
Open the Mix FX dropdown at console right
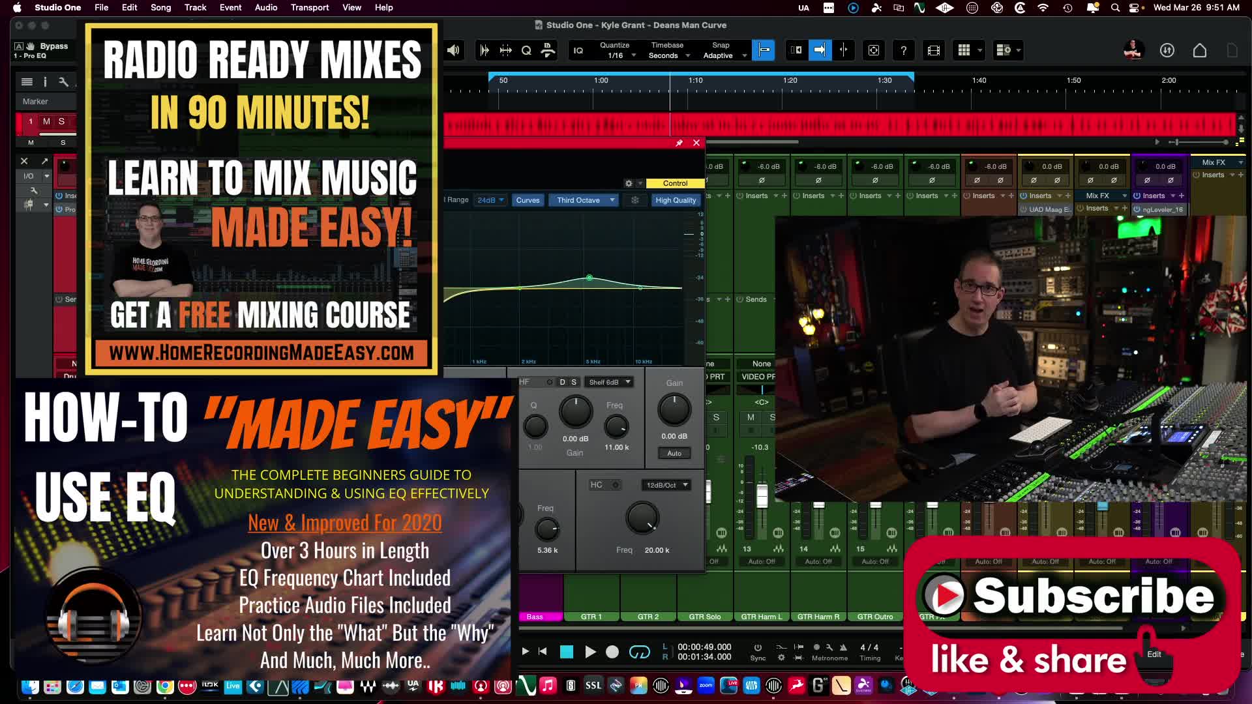1218,162
